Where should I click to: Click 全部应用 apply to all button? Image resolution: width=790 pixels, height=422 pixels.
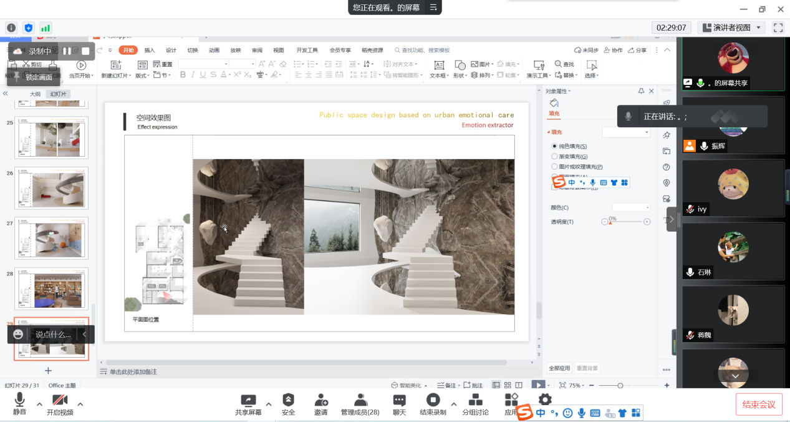click(559, 368)
